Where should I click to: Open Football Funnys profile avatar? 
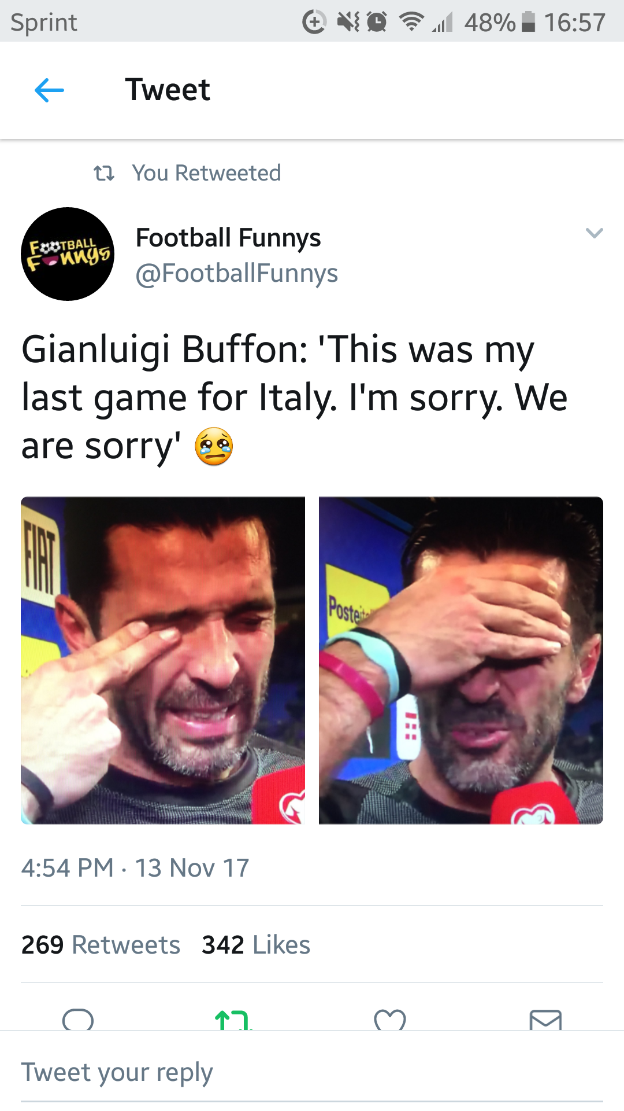[x=68, y=254]
